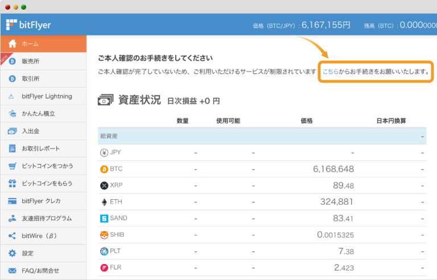The image size is (437, 280).
Task: Open 友達招待プログラム page
Action: (43, 219)
